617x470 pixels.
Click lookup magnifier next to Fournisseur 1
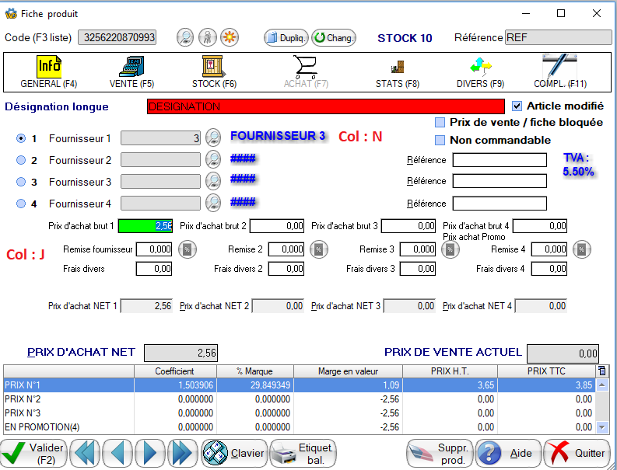coord(212,138)
